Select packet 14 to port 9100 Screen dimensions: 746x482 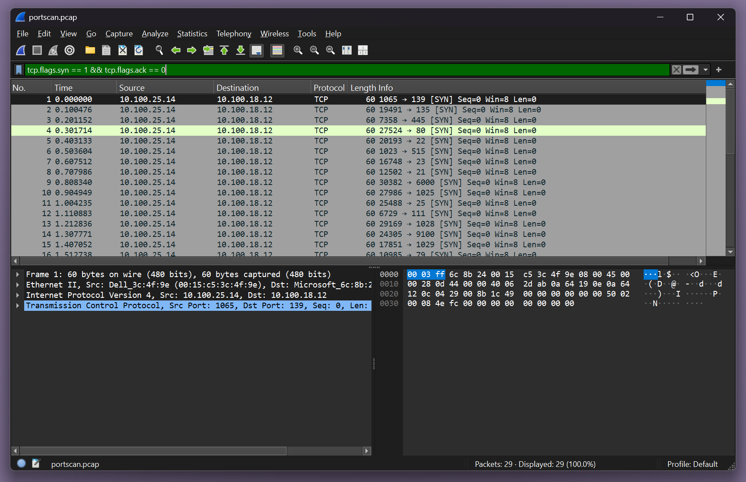tap(359, 234)
